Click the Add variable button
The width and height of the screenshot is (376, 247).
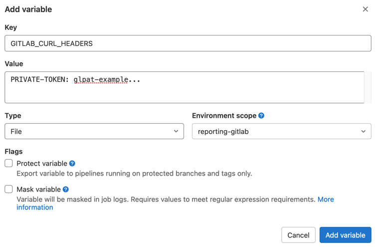[345, 235]
